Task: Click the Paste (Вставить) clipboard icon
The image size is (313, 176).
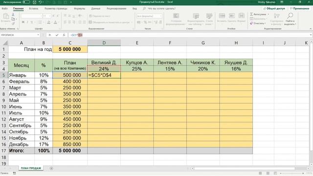Action: click(x=5, y=16)
